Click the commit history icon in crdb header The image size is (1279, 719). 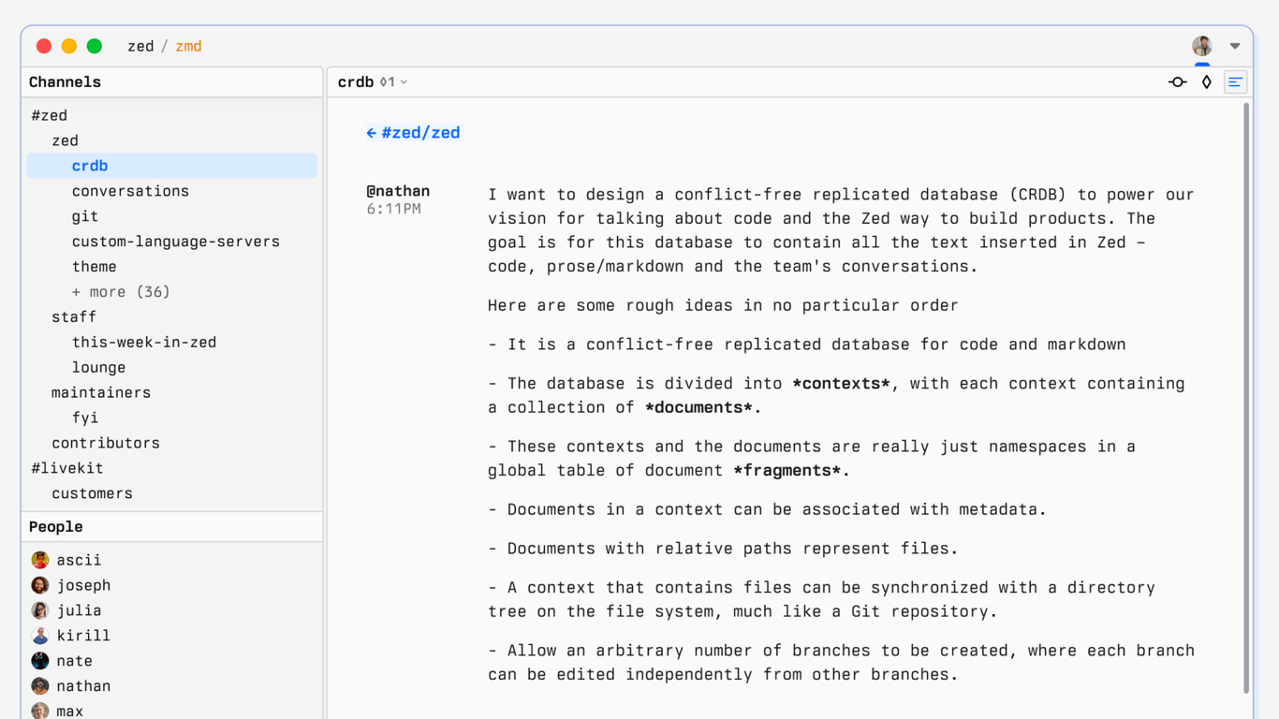pyautogui.click(x=1178, y=82)
